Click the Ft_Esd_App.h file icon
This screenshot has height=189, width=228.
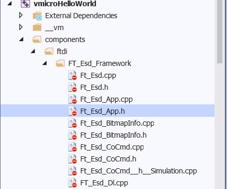point(73,111)
